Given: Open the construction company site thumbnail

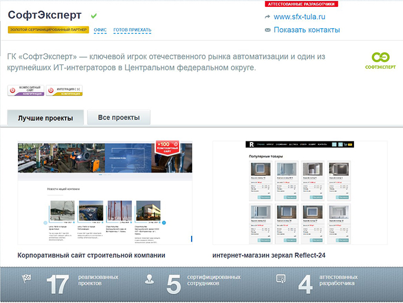Looking at the screenshot, I should tap(105, 193).
